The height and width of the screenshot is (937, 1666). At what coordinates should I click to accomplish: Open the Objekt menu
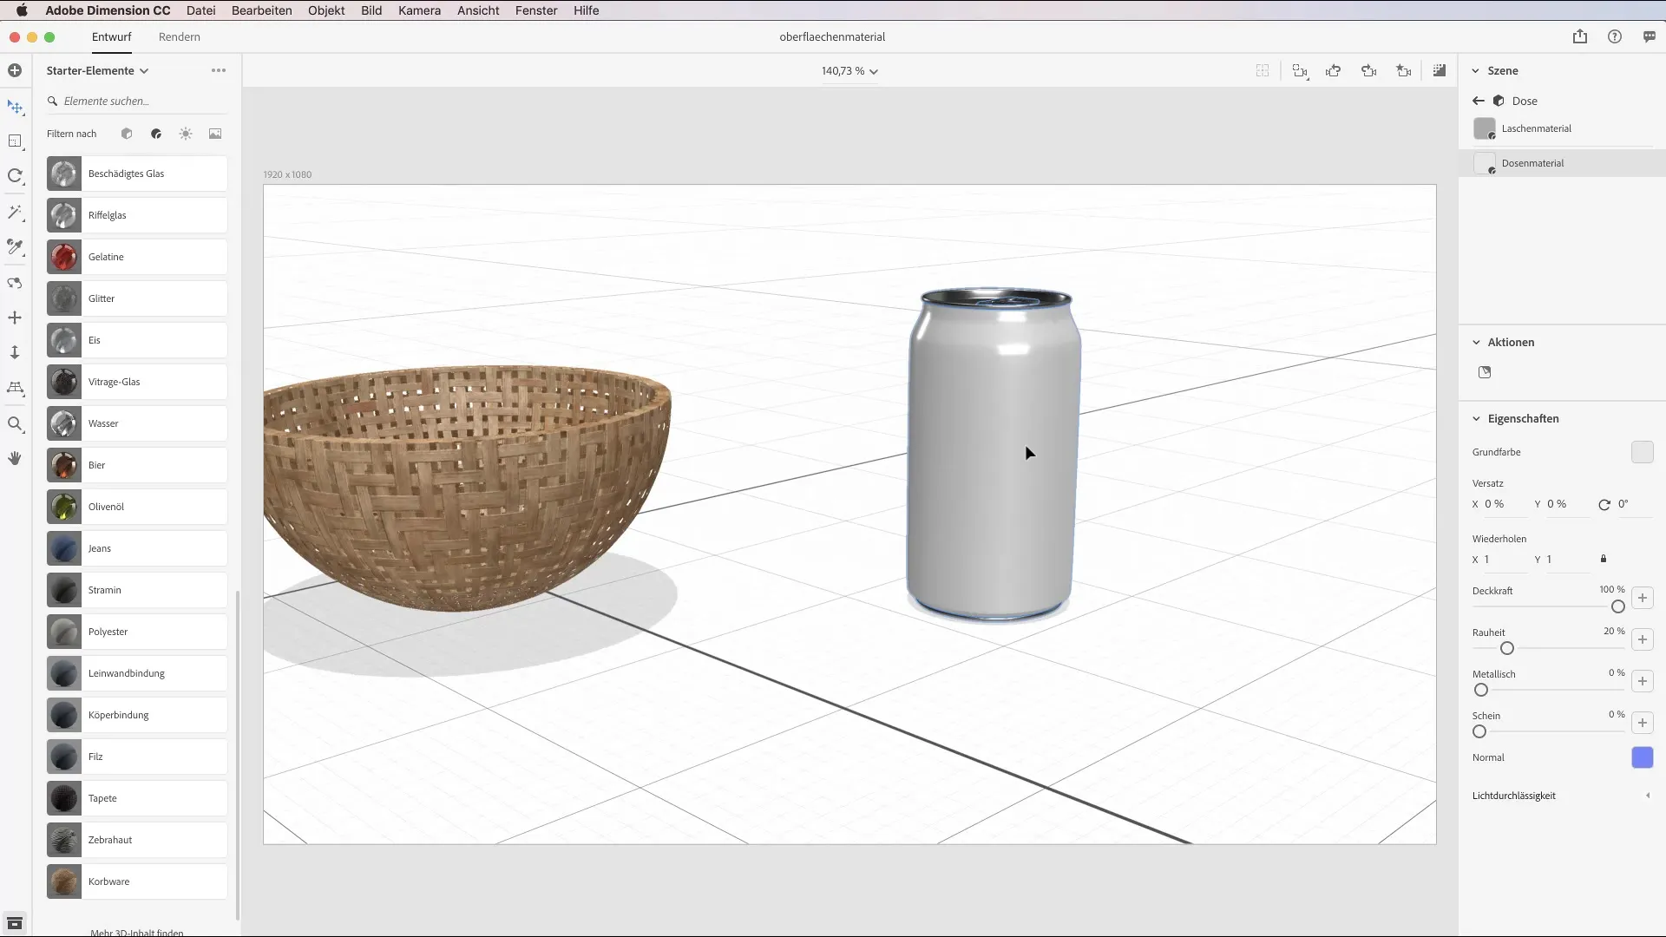pos(326,10)
